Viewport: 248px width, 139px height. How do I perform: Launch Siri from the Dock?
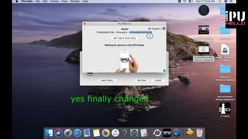(59, 133)
